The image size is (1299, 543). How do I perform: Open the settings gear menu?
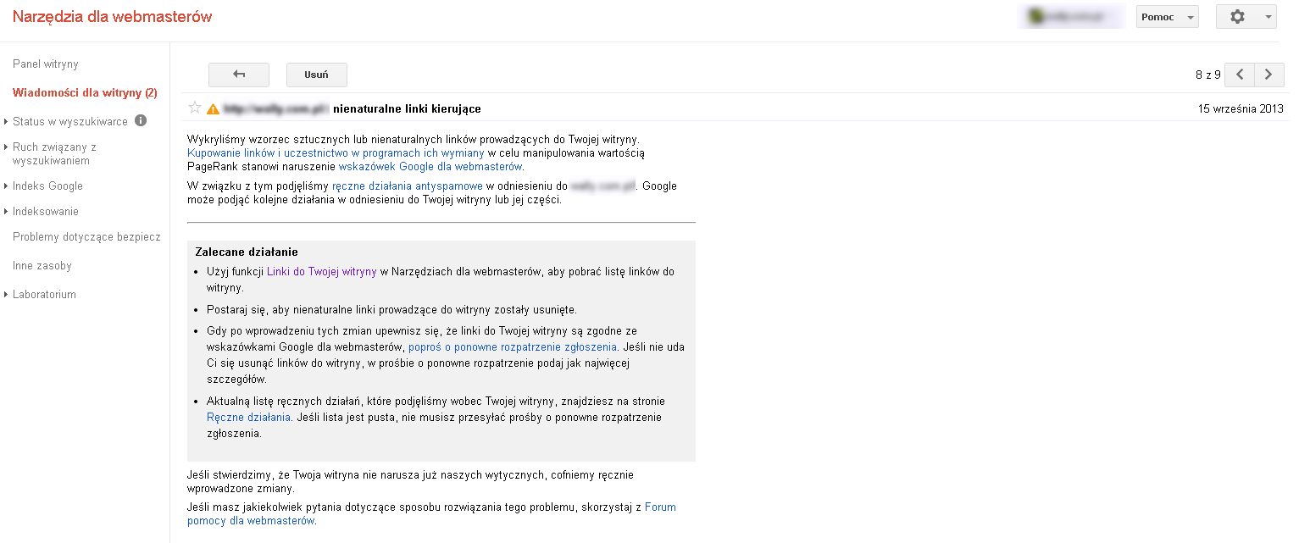(x=1237, y=17)
